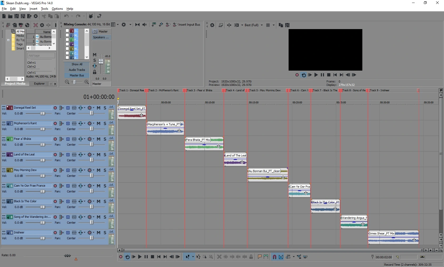The width and height of the screenshot is (444, 267).
Task: Create a new project with toolbar icon
Action: coord(4,16)
